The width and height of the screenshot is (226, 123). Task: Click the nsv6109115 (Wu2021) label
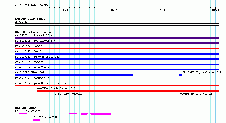[68, 94]
